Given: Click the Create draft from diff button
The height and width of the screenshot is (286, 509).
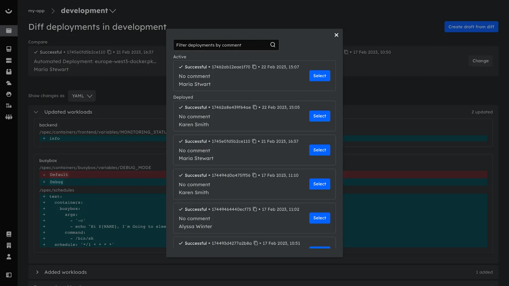Looking at the screenshot, I should click(471, 27).
